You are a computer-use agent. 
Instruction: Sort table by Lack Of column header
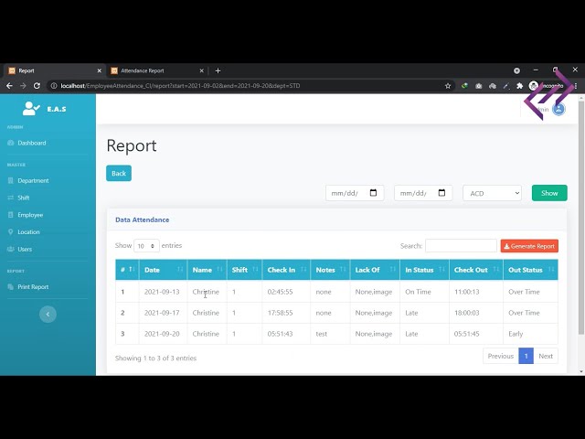click(x=375, y=270)
